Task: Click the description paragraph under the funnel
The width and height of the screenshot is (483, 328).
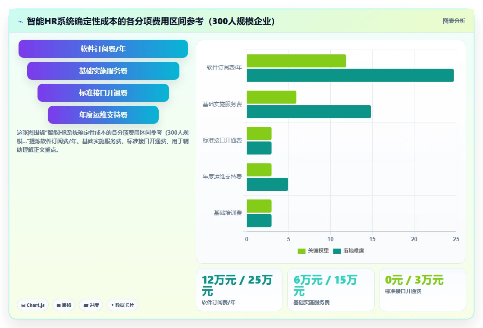Action: coord(103,141)
